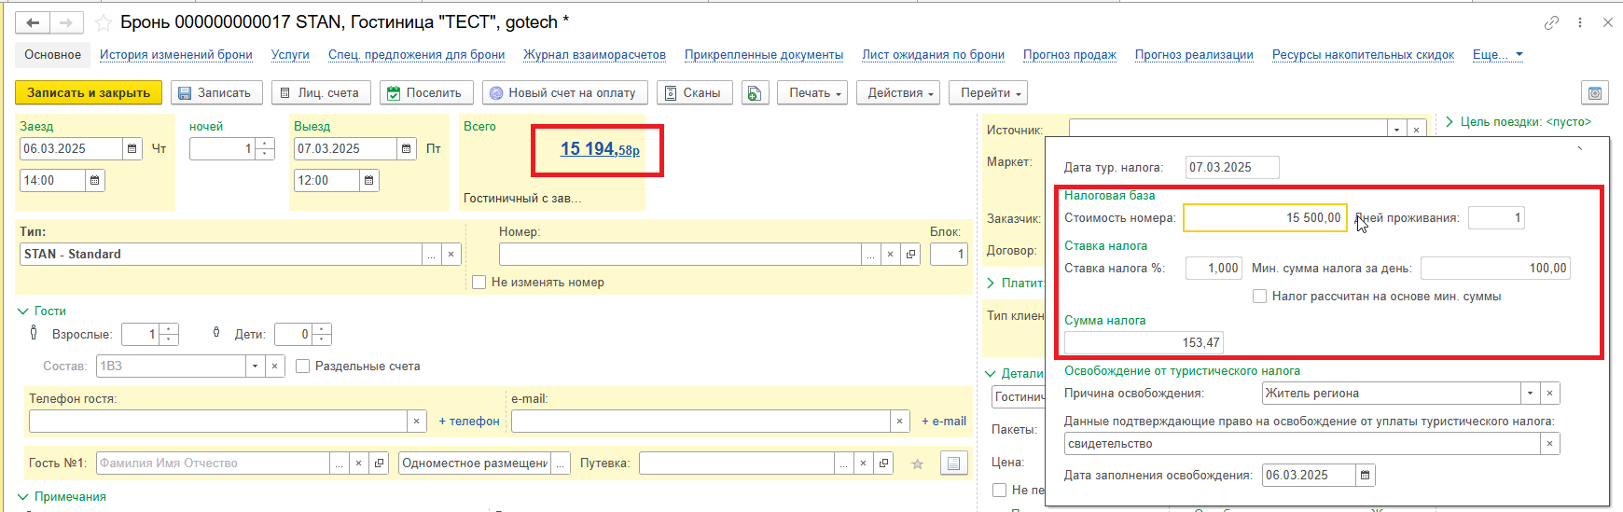
Task: Click into Ставка налога % field
Action: (x=1214, y=268)
